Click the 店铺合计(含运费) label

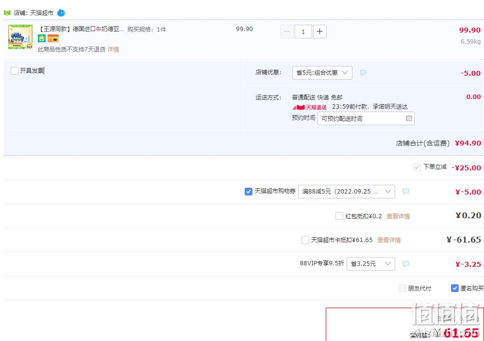tap(422, 143)
